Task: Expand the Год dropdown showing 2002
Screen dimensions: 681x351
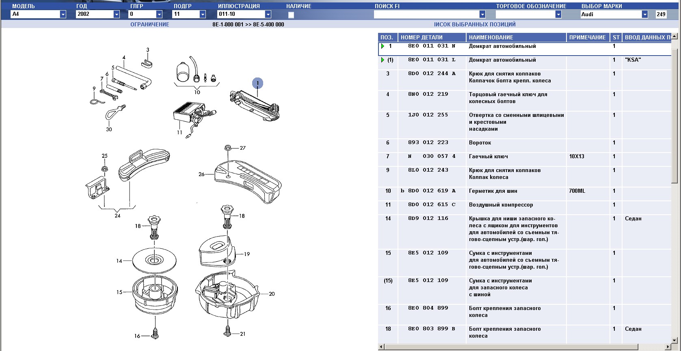Action: 117,14
